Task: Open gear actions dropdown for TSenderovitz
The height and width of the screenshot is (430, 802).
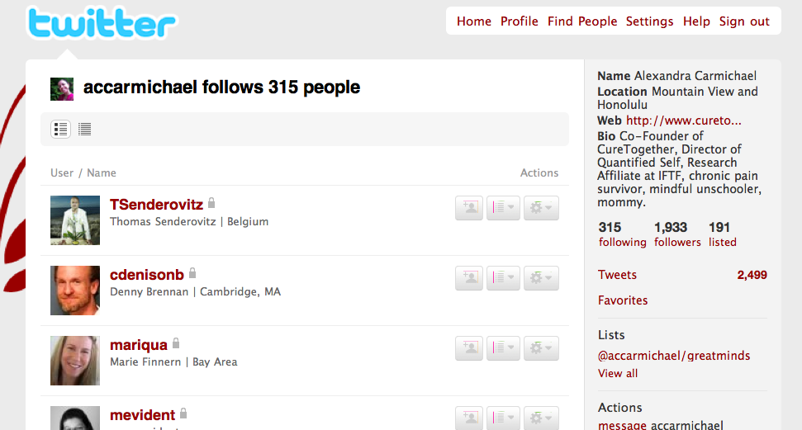Action: (x=541, y=208)
